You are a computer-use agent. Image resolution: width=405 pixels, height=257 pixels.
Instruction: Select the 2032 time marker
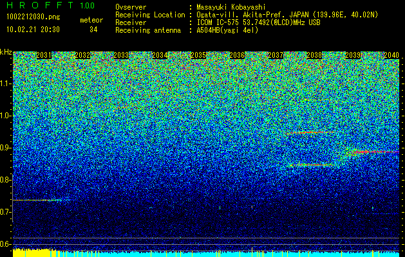click(x=82, y=55)
